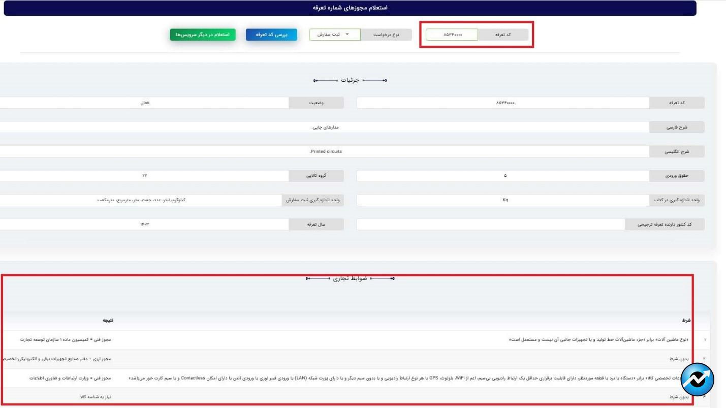Click the 'نیاز به شناسه کالا' result cell
This screenshot has height=408, width=726.
pyautogui.click(x=95, y=397)
